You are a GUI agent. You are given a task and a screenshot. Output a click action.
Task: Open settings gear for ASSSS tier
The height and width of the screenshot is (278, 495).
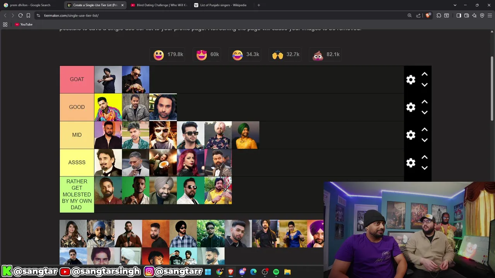[411, 163]
